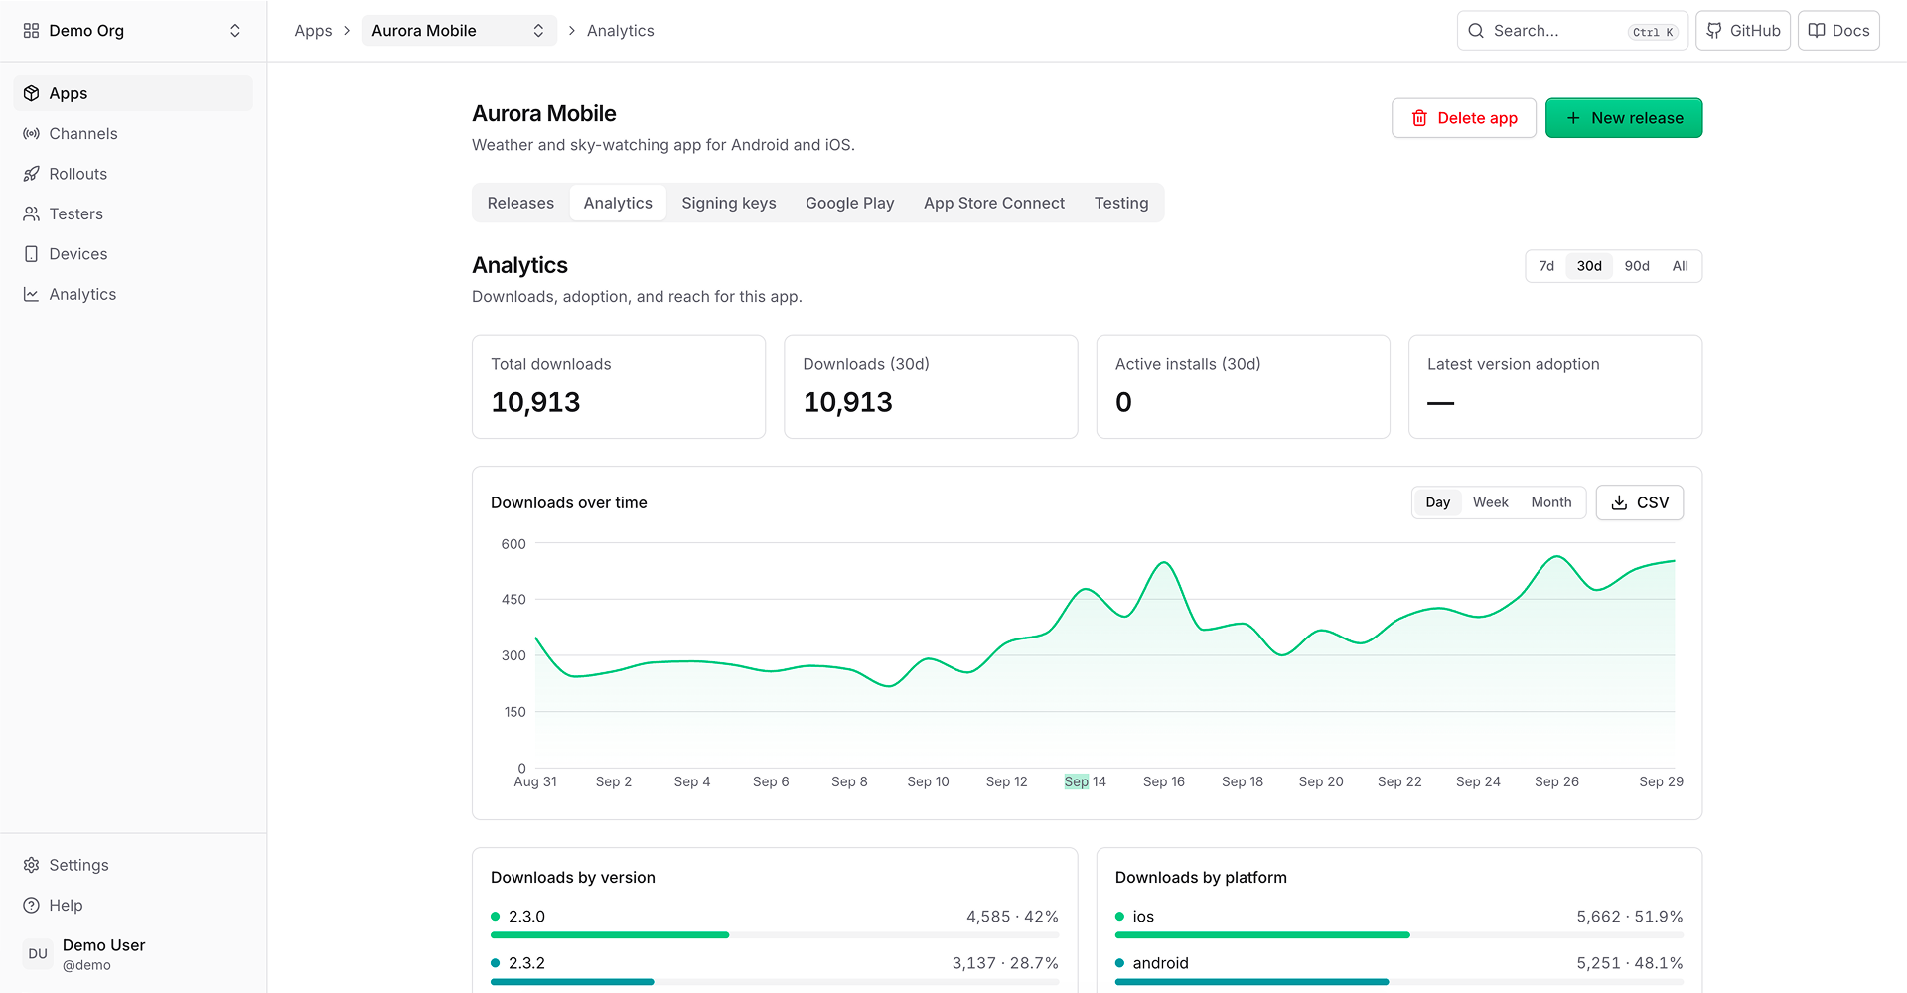The height and width of the screenshot is (993, 1907).
Task: Click the Rollouts rocket icon
Action: [x=32, y=174]
